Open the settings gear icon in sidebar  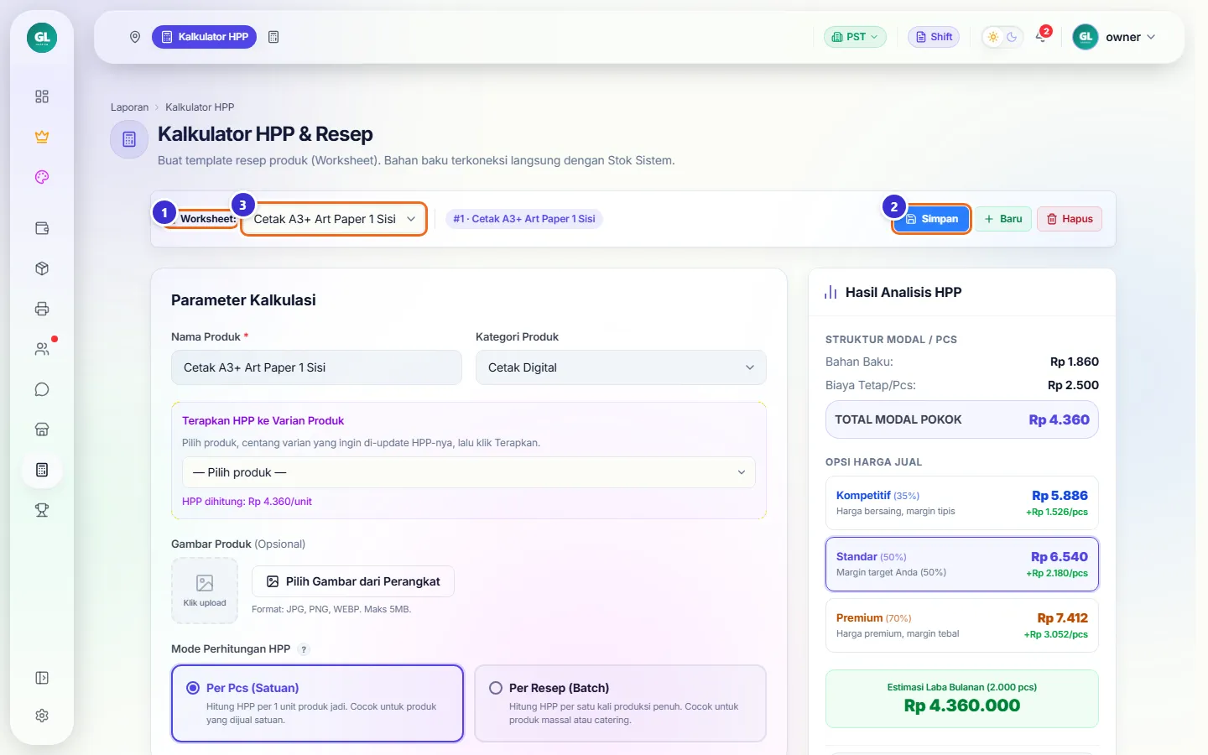(x=42, y=716)
